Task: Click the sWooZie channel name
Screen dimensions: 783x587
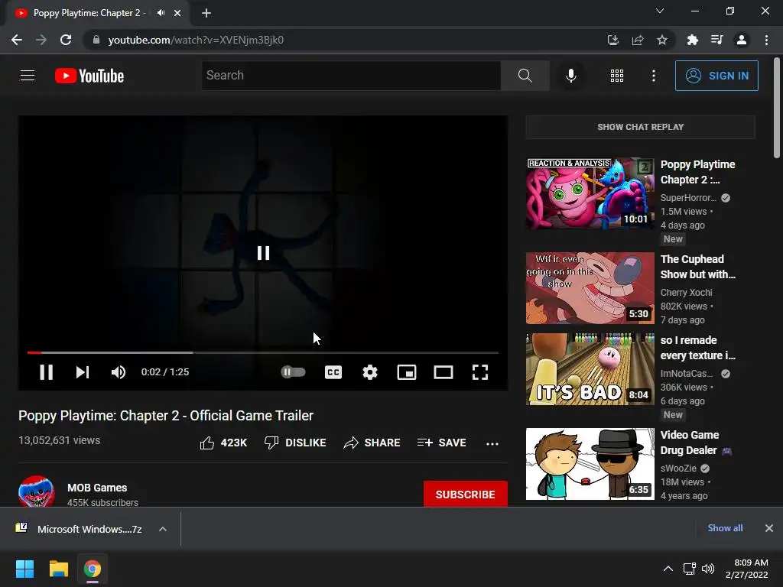Action: click(x=678, y=469)
